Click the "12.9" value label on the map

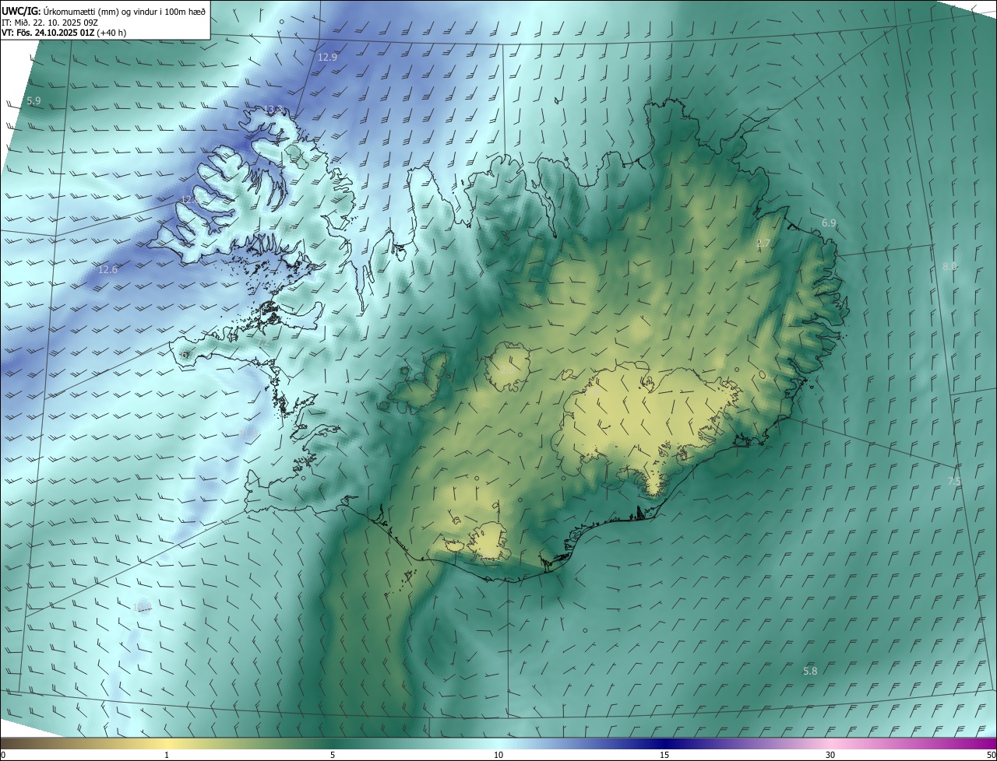pyautogui.click(x=328, y=58)
